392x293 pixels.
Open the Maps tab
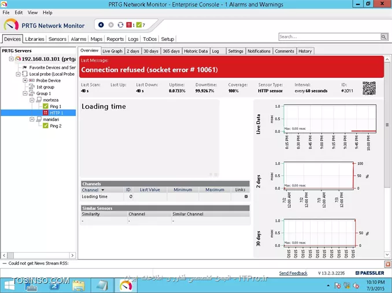(96, 39)
